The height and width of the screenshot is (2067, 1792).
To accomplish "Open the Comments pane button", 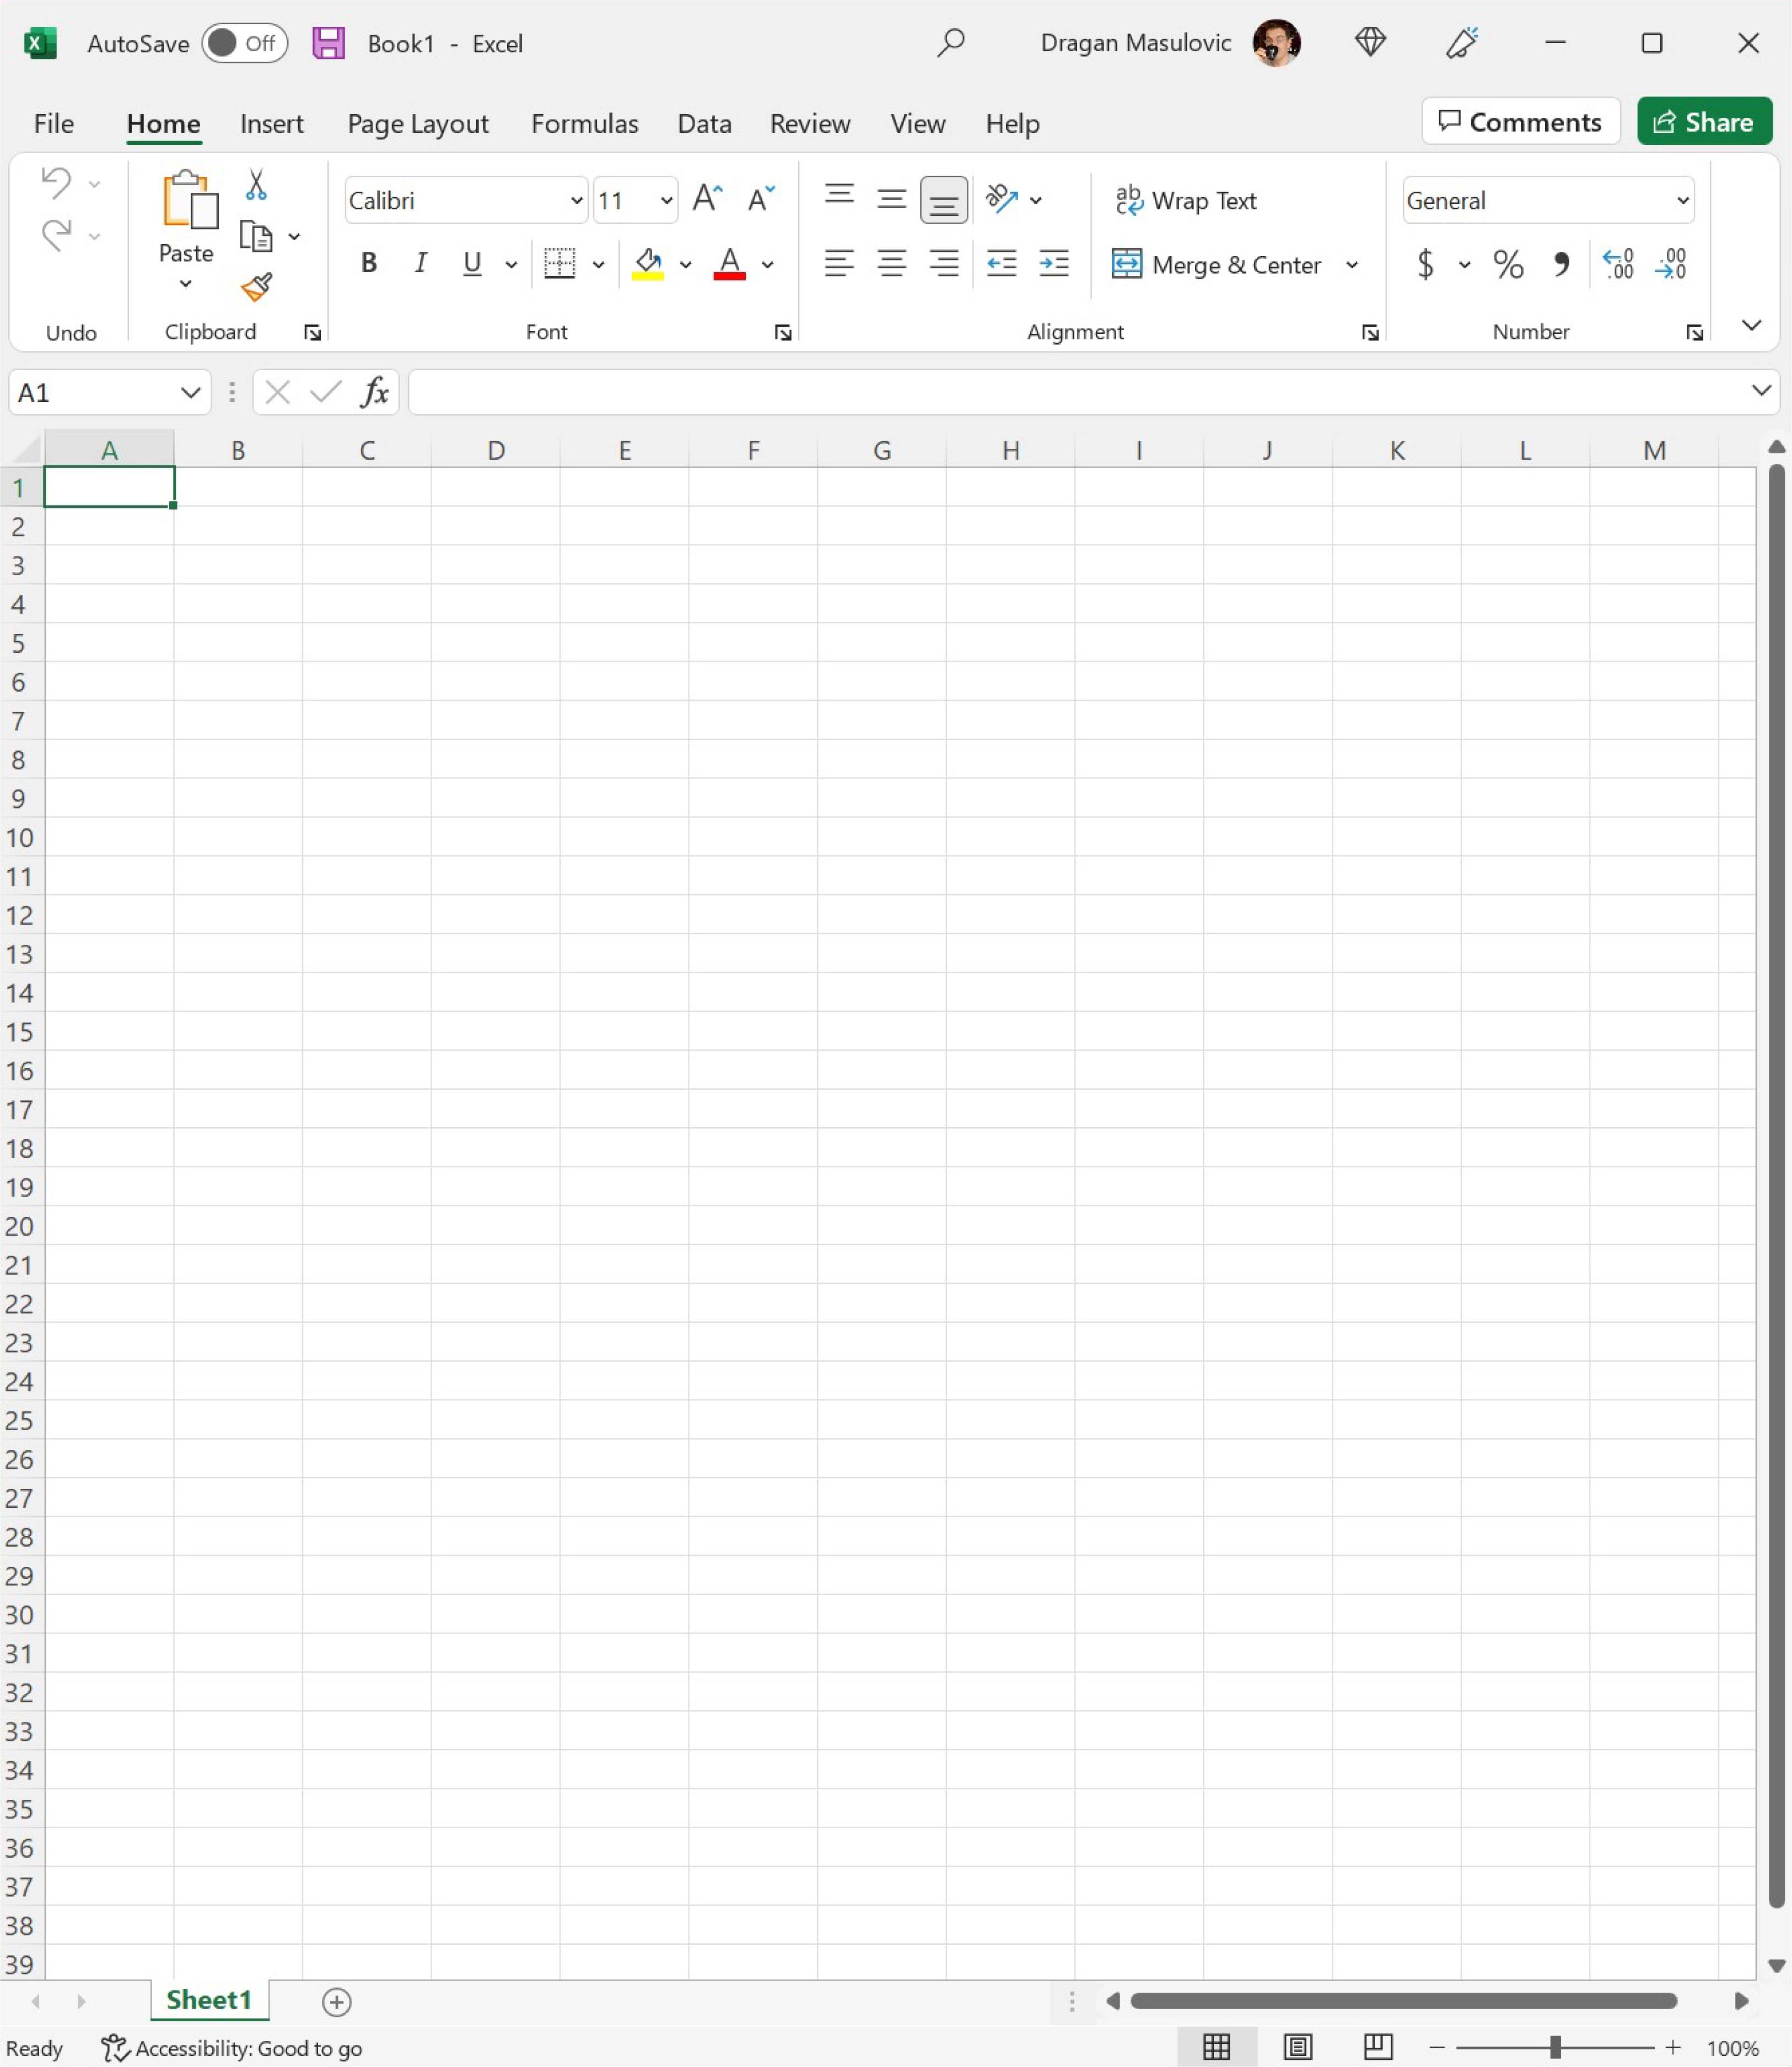I will pyautogui.click(x=1520, y=122).
